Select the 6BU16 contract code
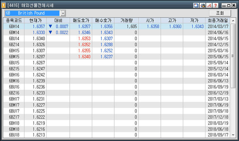The height and width of the screenshot is (141, 239). click(14, 87)
